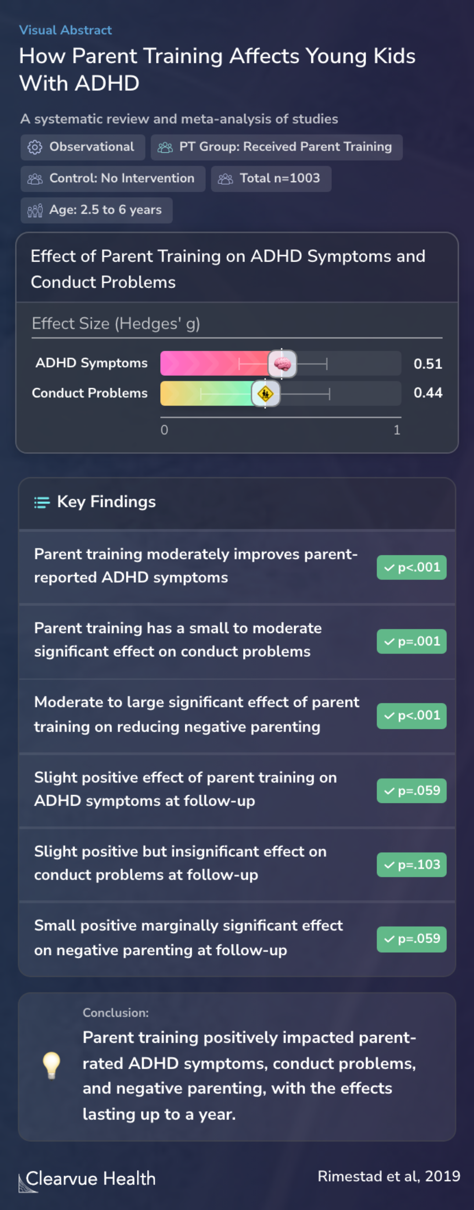This screenshot has width=474, height=1210.
Task: Click the people icon beside Total n=1003
Action: pyautogui.click(x=226, y=179)
